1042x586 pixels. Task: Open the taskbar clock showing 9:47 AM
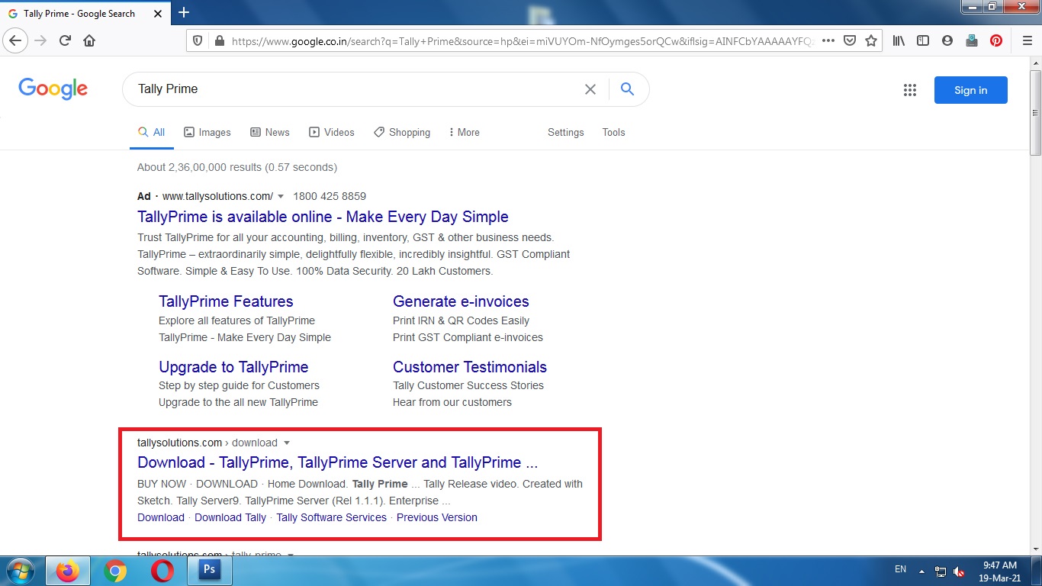click(999, 572)
